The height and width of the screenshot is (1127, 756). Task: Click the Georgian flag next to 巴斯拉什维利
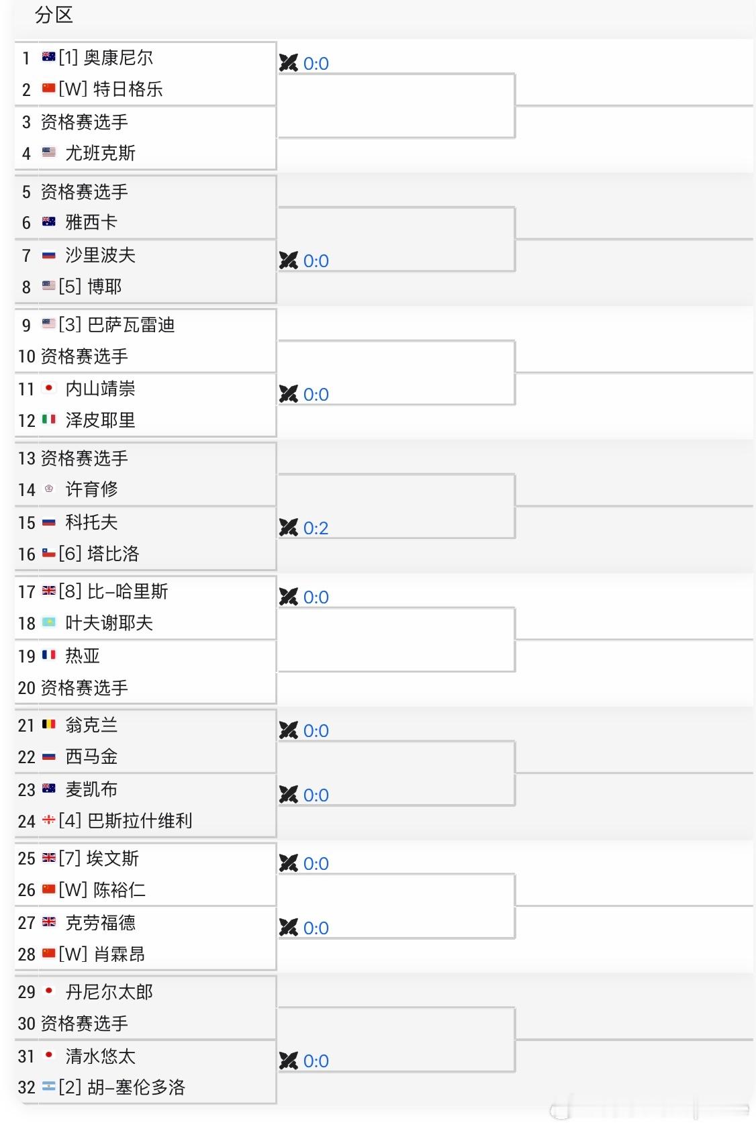[x=48, y=820]
